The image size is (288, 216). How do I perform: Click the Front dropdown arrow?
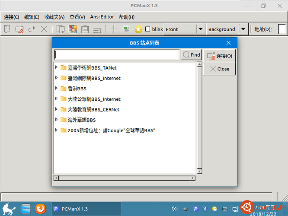201,29
